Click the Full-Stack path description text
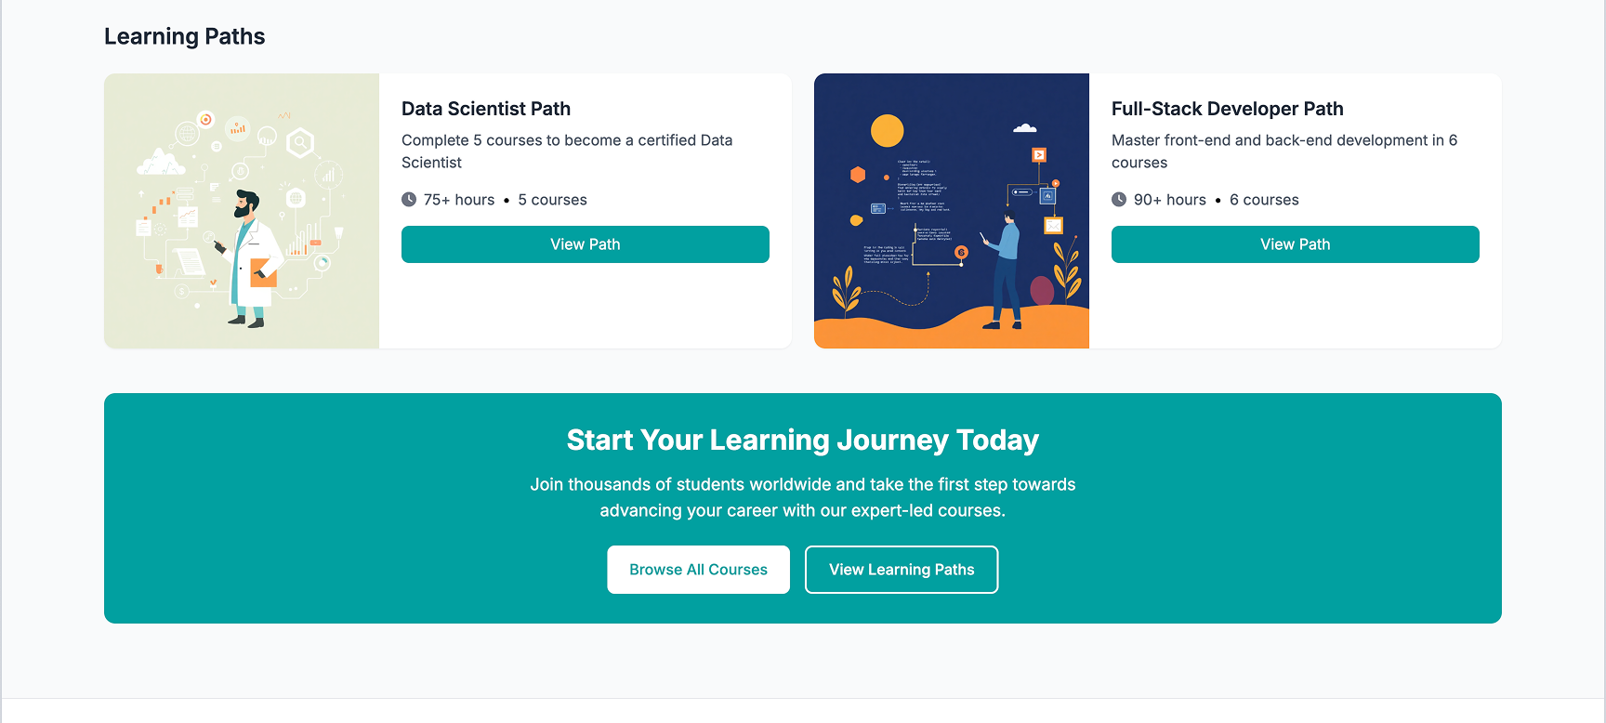Screen dimensions: 1606x723 coord(1283,151)
